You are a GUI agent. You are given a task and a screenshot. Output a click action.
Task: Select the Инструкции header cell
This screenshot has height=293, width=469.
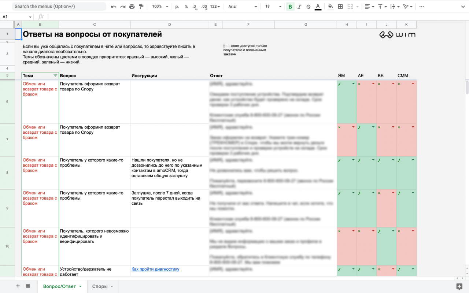(x=170, y=76)
